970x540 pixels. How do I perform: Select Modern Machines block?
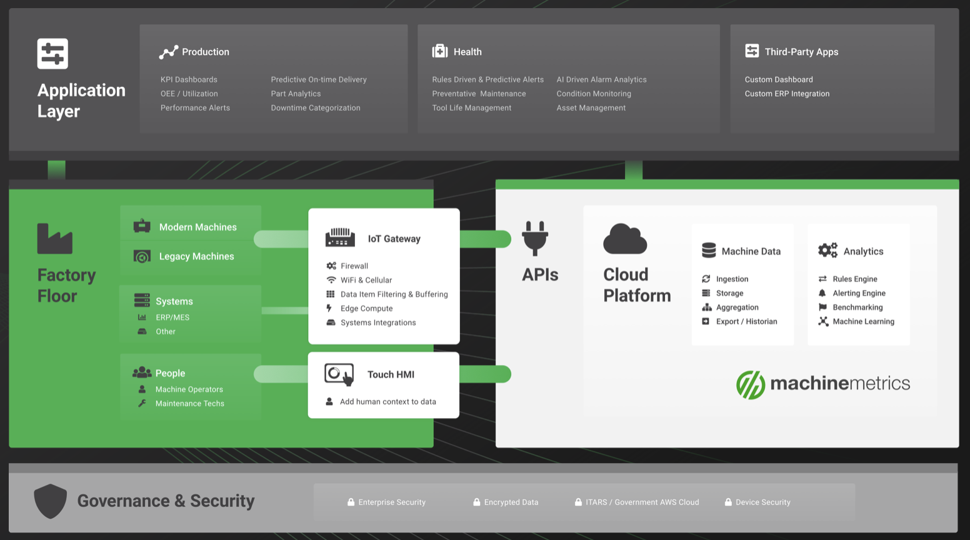point(191,227)
